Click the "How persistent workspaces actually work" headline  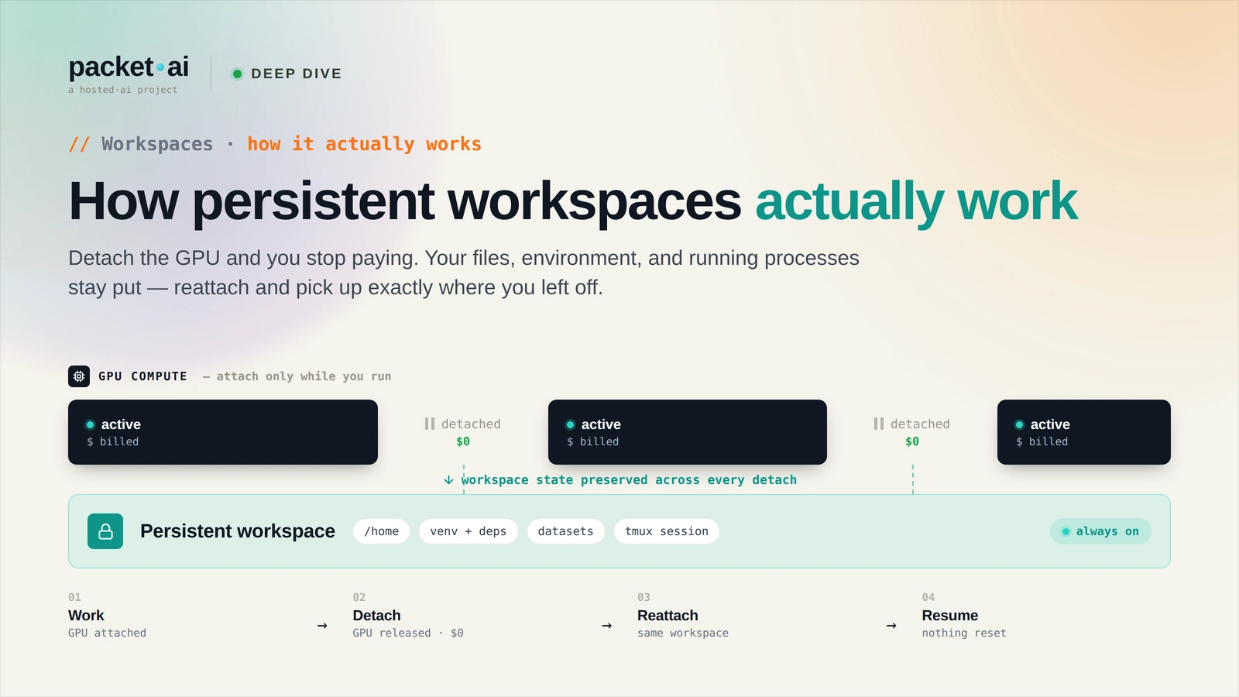click(x=573, y=201)
